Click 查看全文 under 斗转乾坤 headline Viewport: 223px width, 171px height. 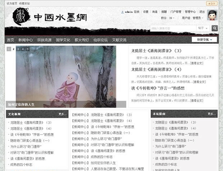(197, 101)
